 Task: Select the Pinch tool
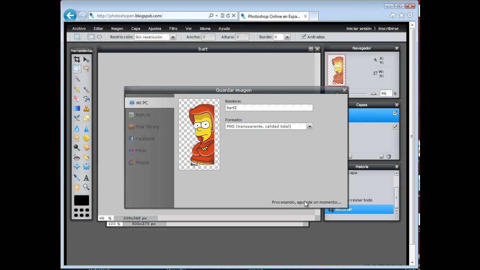click(x=86, y=167)
